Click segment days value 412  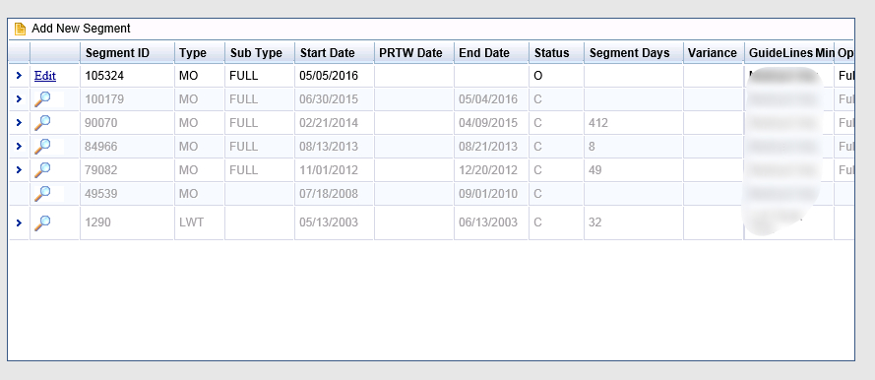point(598,123)
